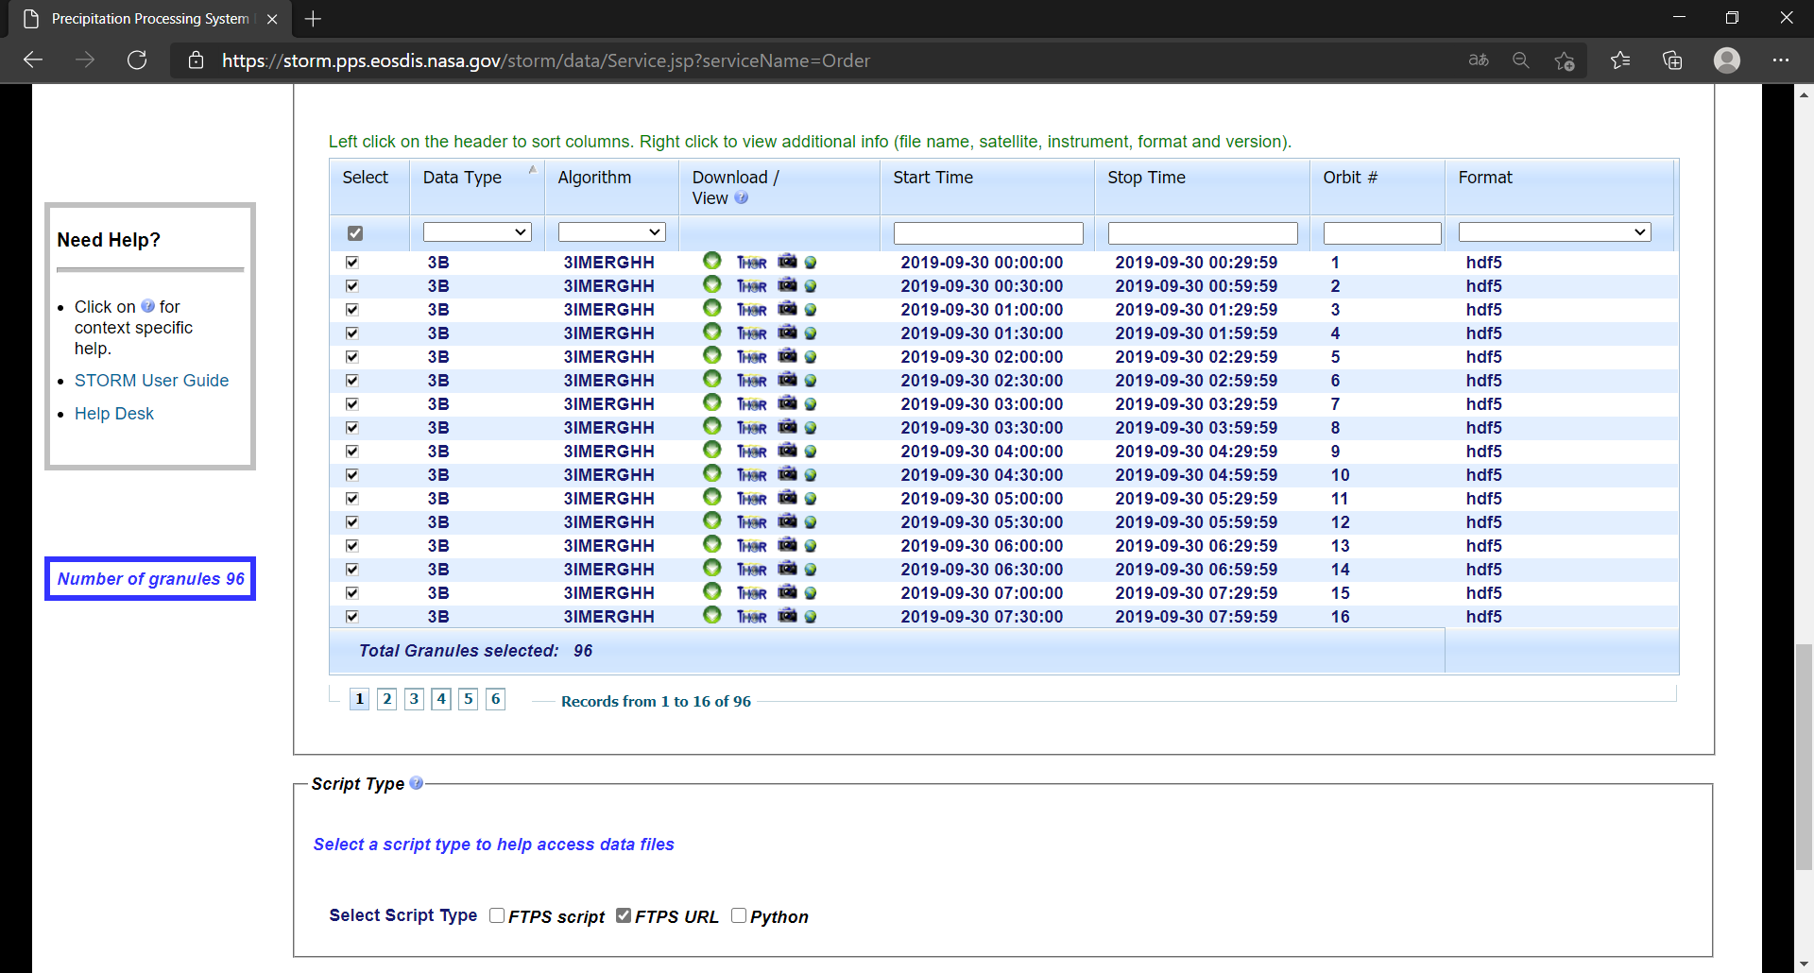Open the THOR viewer for orbit 1
The image size is (1814, 973).
click(x=751, y=262)
